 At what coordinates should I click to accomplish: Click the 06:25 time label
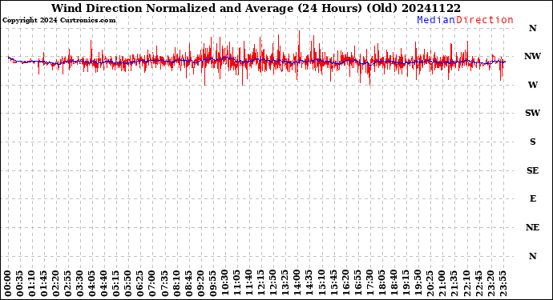140,284
